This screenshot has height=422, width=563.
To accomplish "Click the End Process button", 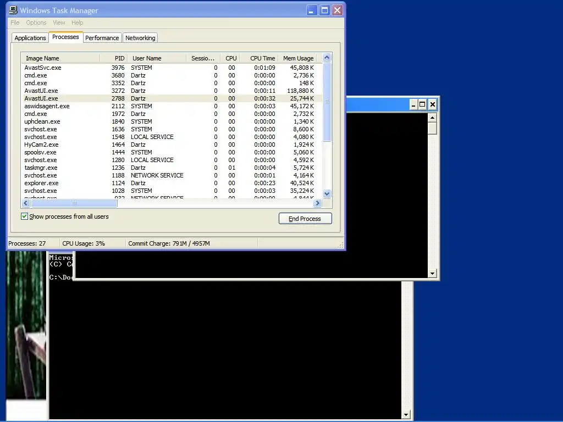I will (x=305, y=219).
